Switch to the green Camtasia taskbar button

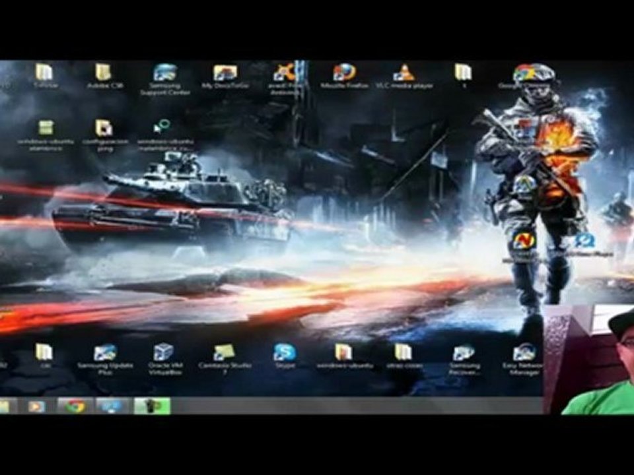point(153,406)
